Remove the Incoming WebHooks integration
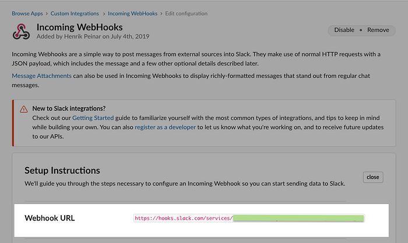The image size is (408, 243). coord(378,30)
